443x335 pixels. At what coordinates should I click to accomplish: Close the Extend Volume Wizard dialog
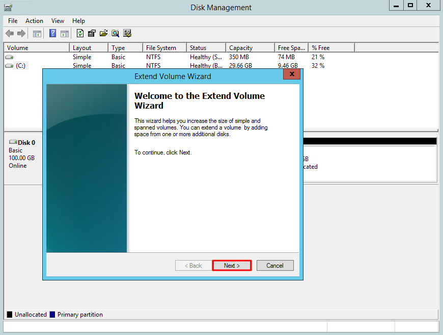click(292, 74)
